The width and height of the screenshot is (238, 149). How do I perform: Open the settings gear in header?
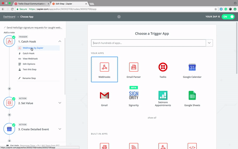pos(119,17)
